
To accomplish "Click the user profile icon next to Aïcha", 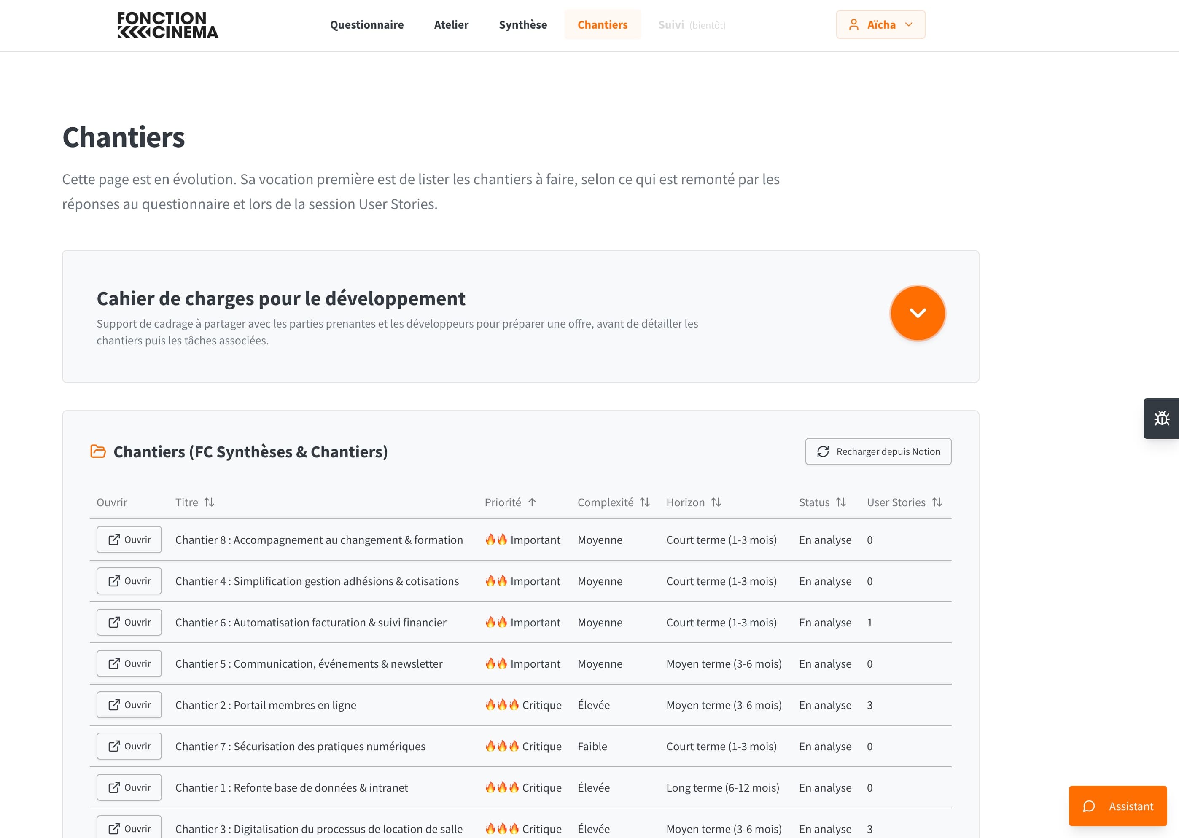I will 854,25.
